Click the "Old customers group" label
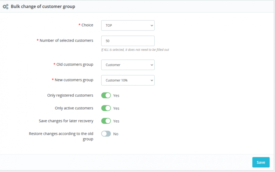 (x=75, y=65)
